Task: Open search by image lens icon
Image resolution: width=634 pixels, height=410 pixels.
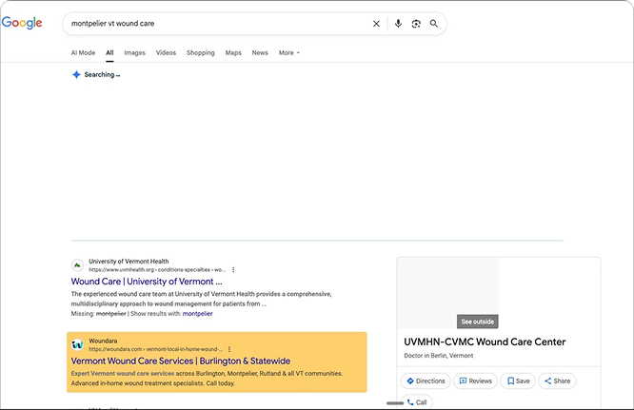Action: coord(416,24)
